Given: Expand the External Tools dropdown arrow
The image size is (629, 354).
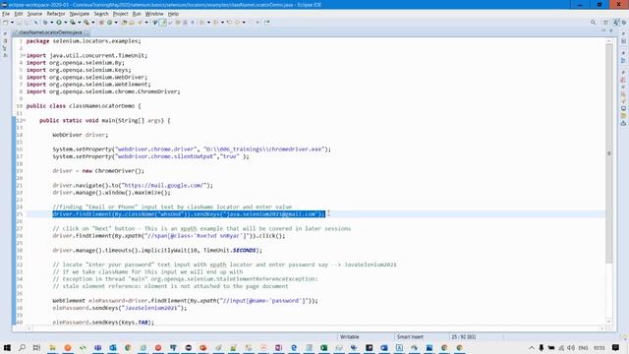Looking at the screenshot, I should click(x=92, y=22).
